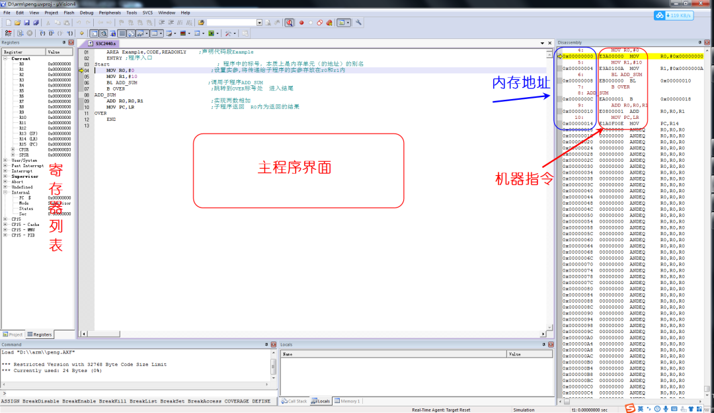Toggle the Command Window view button
The image size is (714, 413).
pos(94,33)
